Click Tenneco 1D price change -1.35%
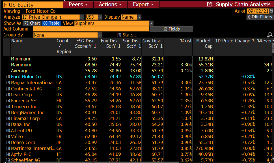Image resolution: width=274 pixels, height=163 pixels. coord(248,107)
